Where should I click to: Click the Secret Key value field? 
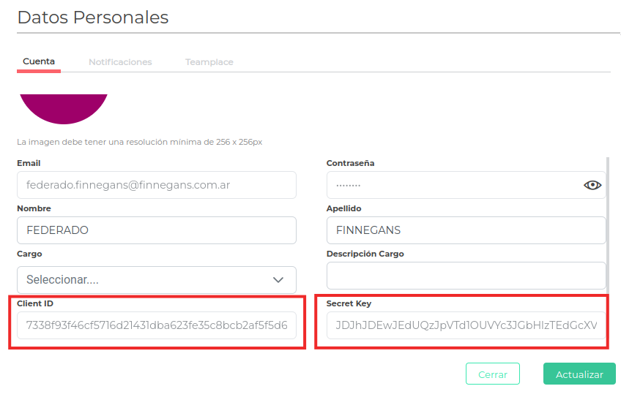coord(466,325)
